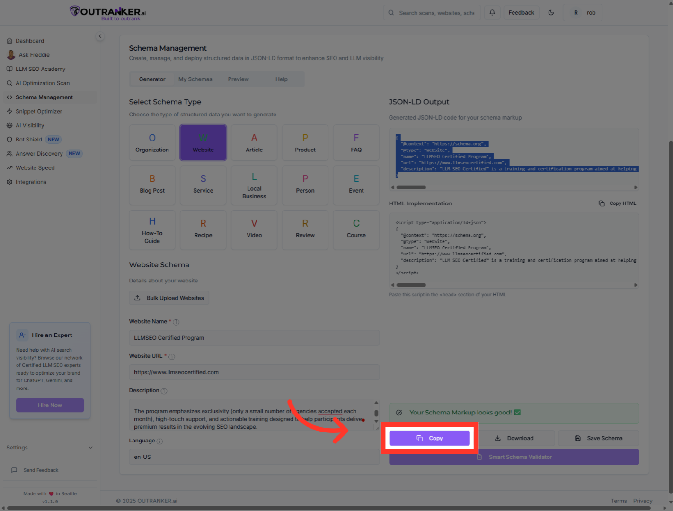This screenshot has width=673, height=511.
Task: Choose the FAQ schema type
Action: point(356,143)
